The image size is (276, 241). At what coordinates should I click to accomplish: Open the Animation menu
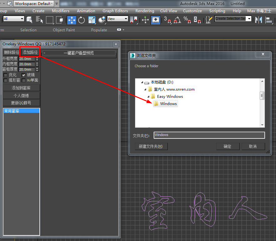click(86, 11)
